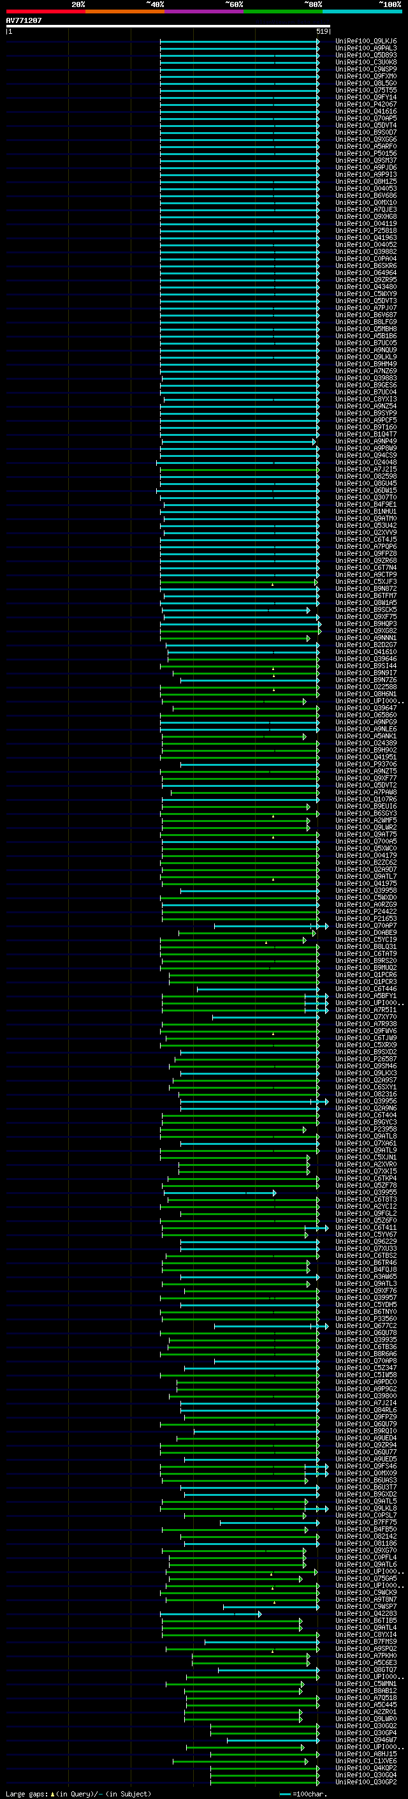
Task: Select the UniRef100_P25818 label
Action: 366,230
